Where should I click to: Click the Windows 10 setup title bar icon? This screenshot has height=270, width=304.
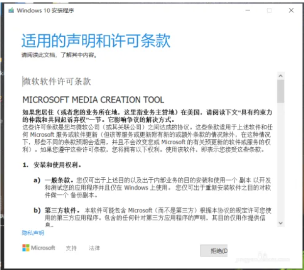tap(11, 10)
